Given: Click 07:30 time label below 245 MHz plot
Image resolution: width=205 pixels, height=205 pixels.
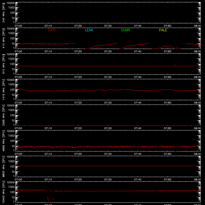Looking at the screenshot, I should pyautogui.click(x=108, y=26).
